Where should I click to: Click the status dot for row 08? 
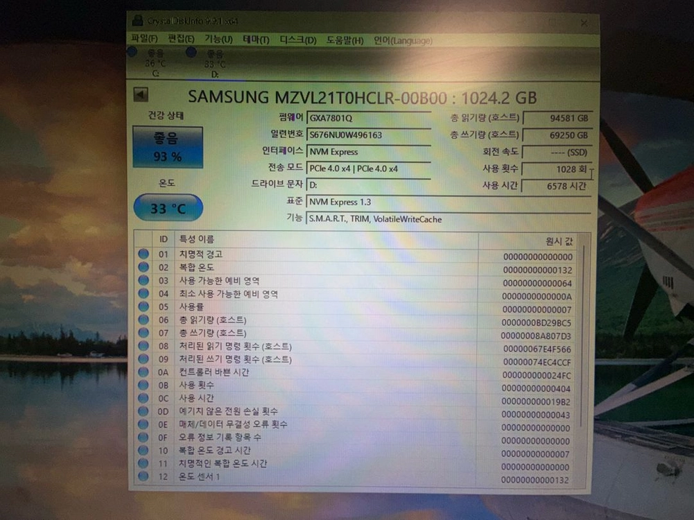tap(144, 346)
